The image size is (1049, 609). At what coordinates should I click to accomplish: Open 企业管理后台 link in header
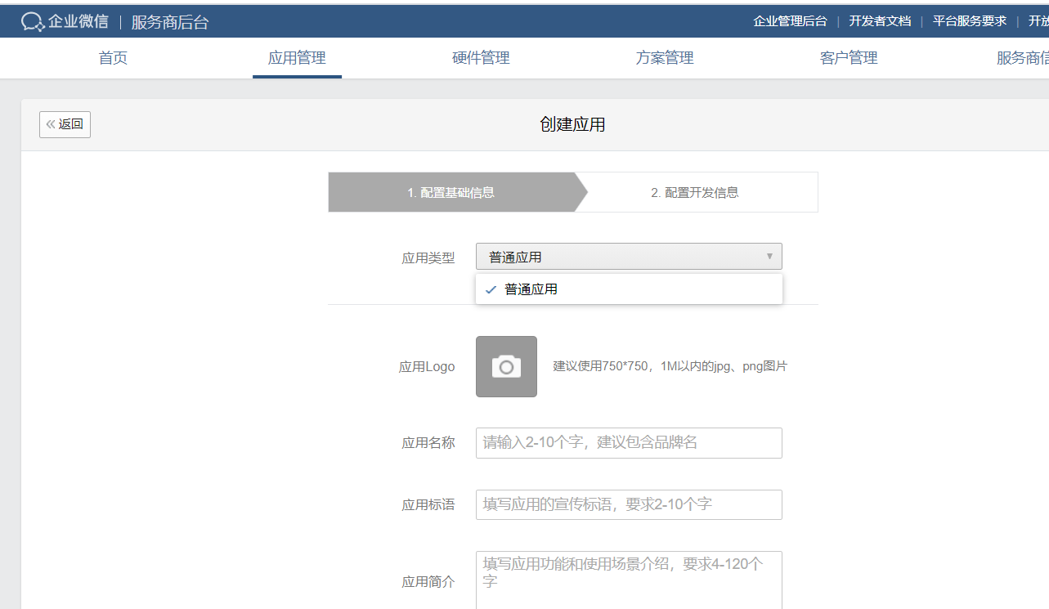(x=790, y=21)
